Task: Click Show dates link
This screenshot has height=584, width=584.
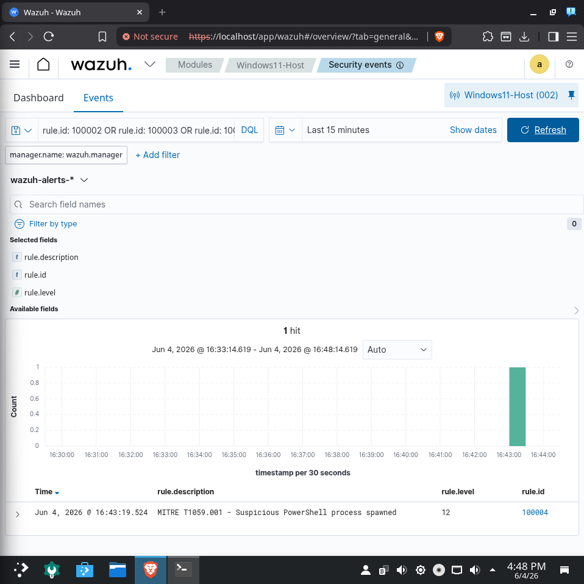Action: (473, 130)
